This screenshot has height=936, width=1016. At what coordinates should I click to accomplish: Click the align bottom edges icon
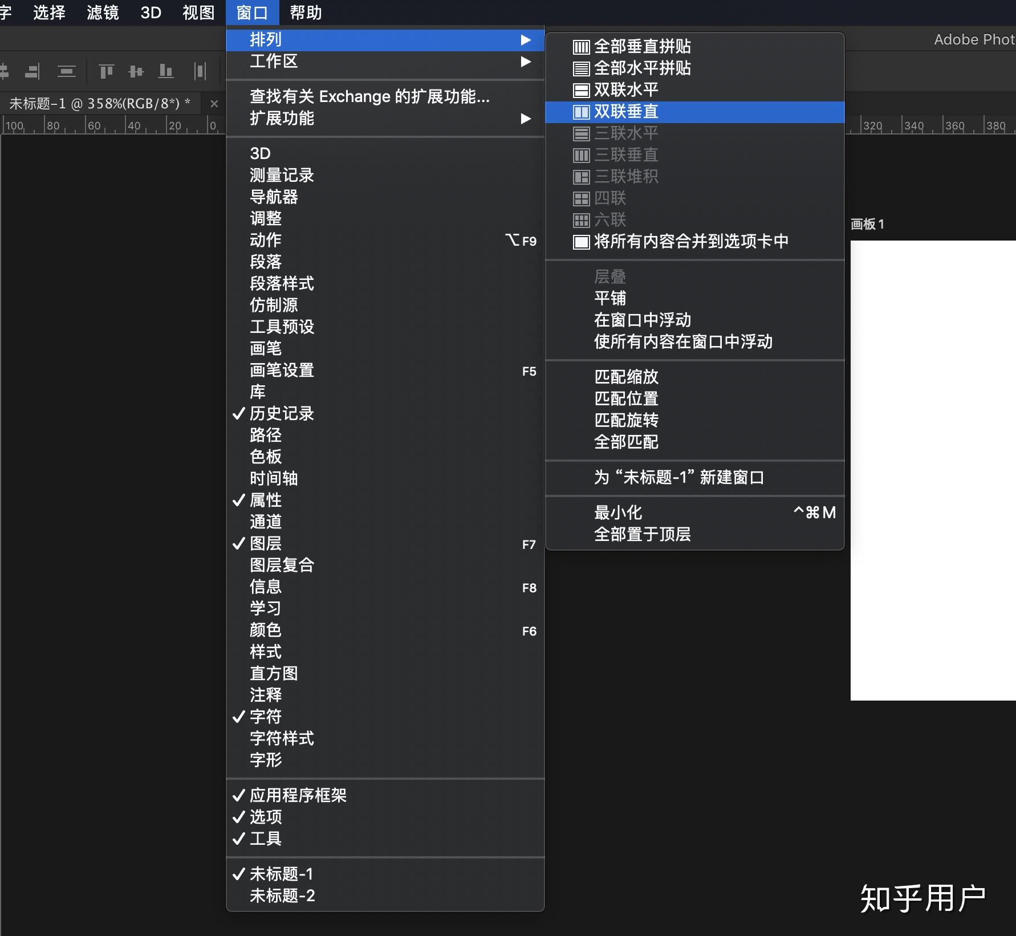[x=166, y=71]
